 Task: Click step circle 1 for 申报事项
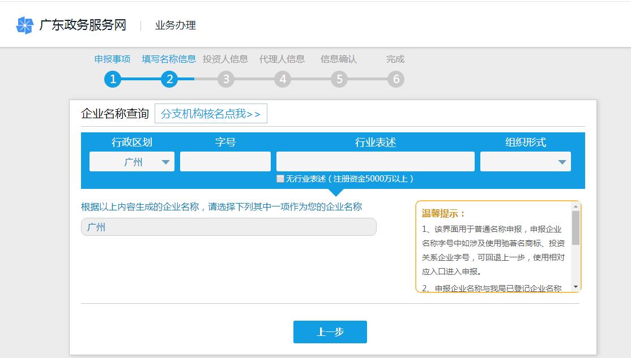(113, 79)
